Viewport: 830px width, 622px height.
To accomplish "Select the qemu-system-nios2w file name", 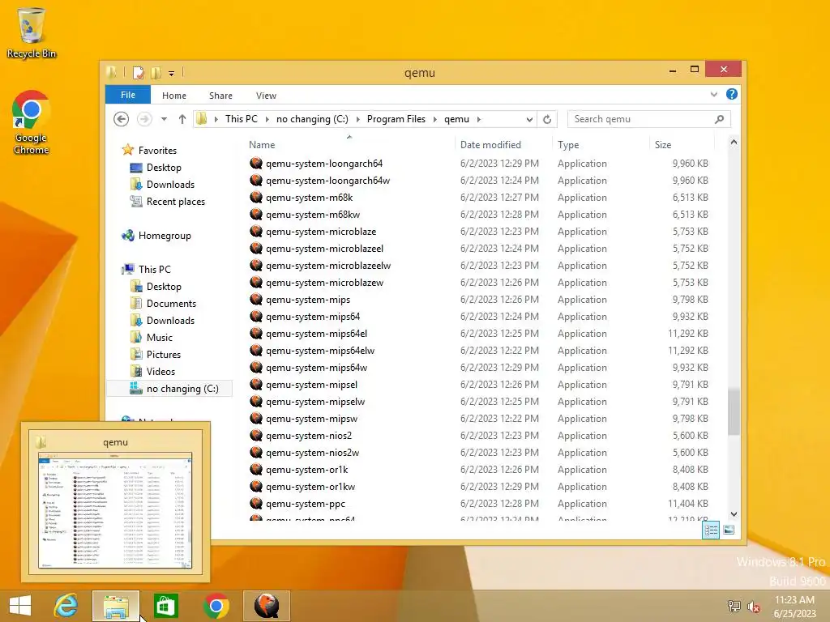I will pos(312,453).
